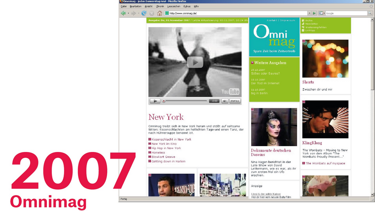Click the KlingKlang heading
The width and height of the screenshot is (375, 211).
click(x=312, y=143)
